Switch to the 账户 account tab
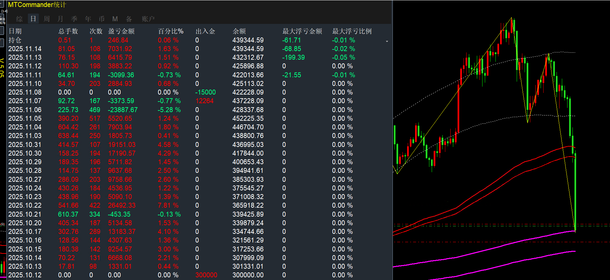The image size is (610, 280). [148, 19]
